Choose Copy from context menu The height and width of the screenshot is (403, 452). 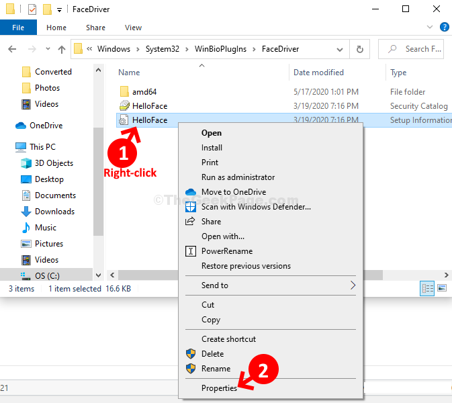(x=211, y=320)
